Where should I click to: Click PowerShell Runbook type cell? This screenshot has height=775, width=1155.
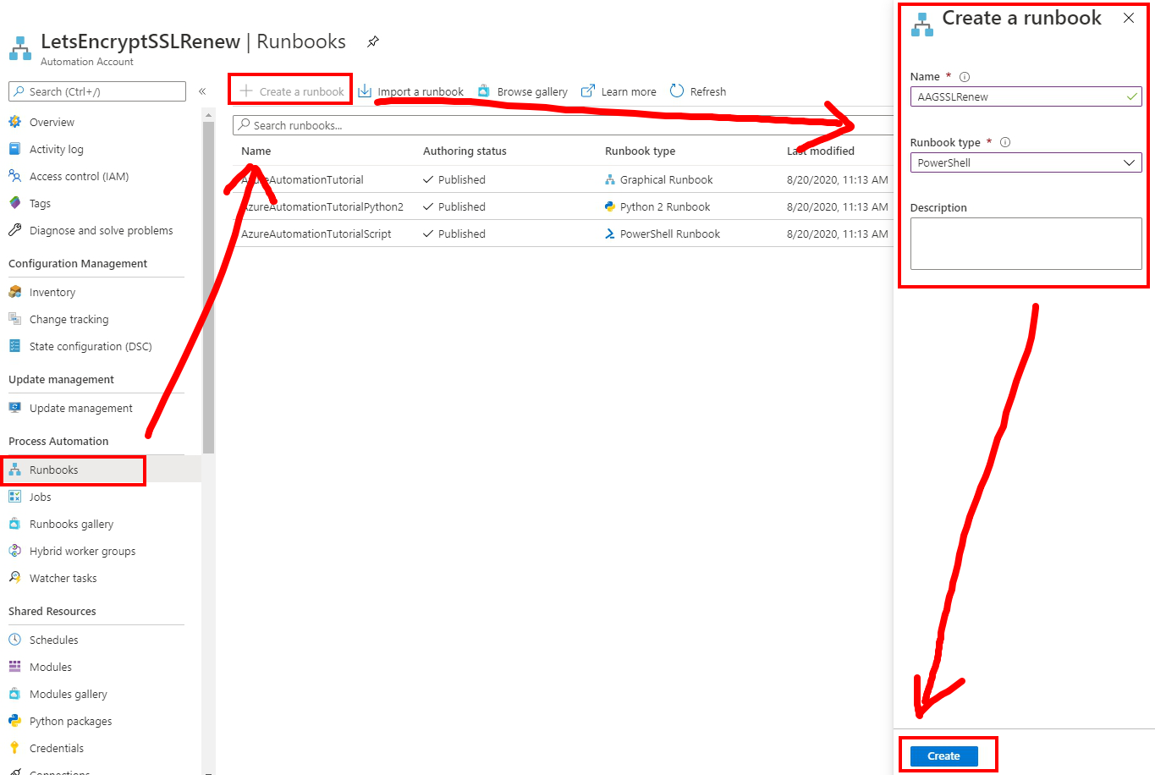[663, 234]
